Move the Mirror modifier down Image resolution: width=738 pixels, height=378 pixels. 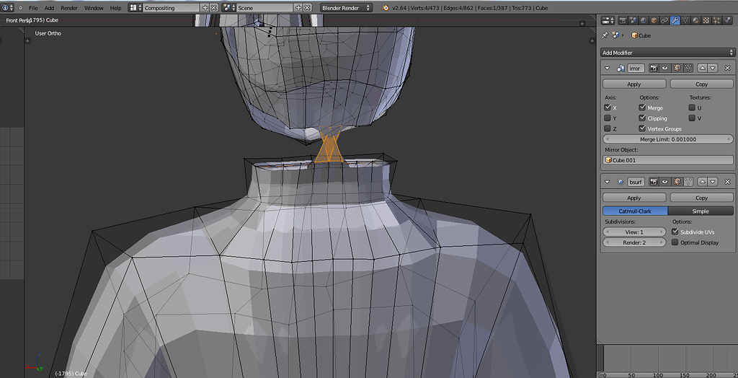tap(713, 68)
